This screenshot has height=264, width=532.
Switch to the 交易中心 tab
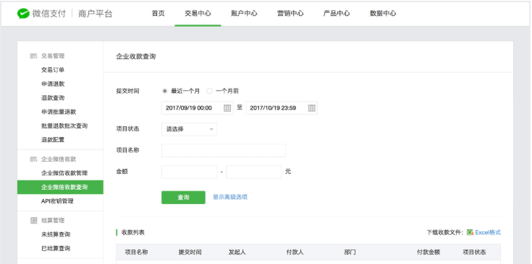click(x=198, y=14)
